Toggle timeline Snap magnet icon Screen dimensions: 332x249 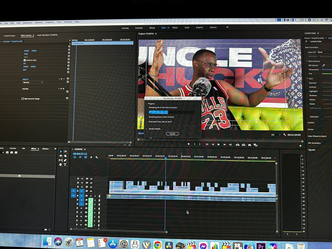pos(80,157)
